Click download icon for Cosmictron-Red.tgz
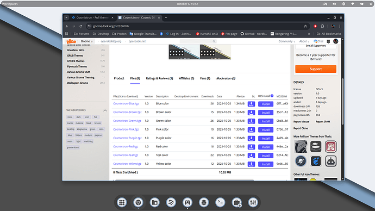 (251, 147)
